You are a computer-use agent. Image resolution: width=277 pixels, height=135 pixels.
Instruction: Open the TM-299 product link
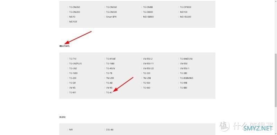coord(110,78)
